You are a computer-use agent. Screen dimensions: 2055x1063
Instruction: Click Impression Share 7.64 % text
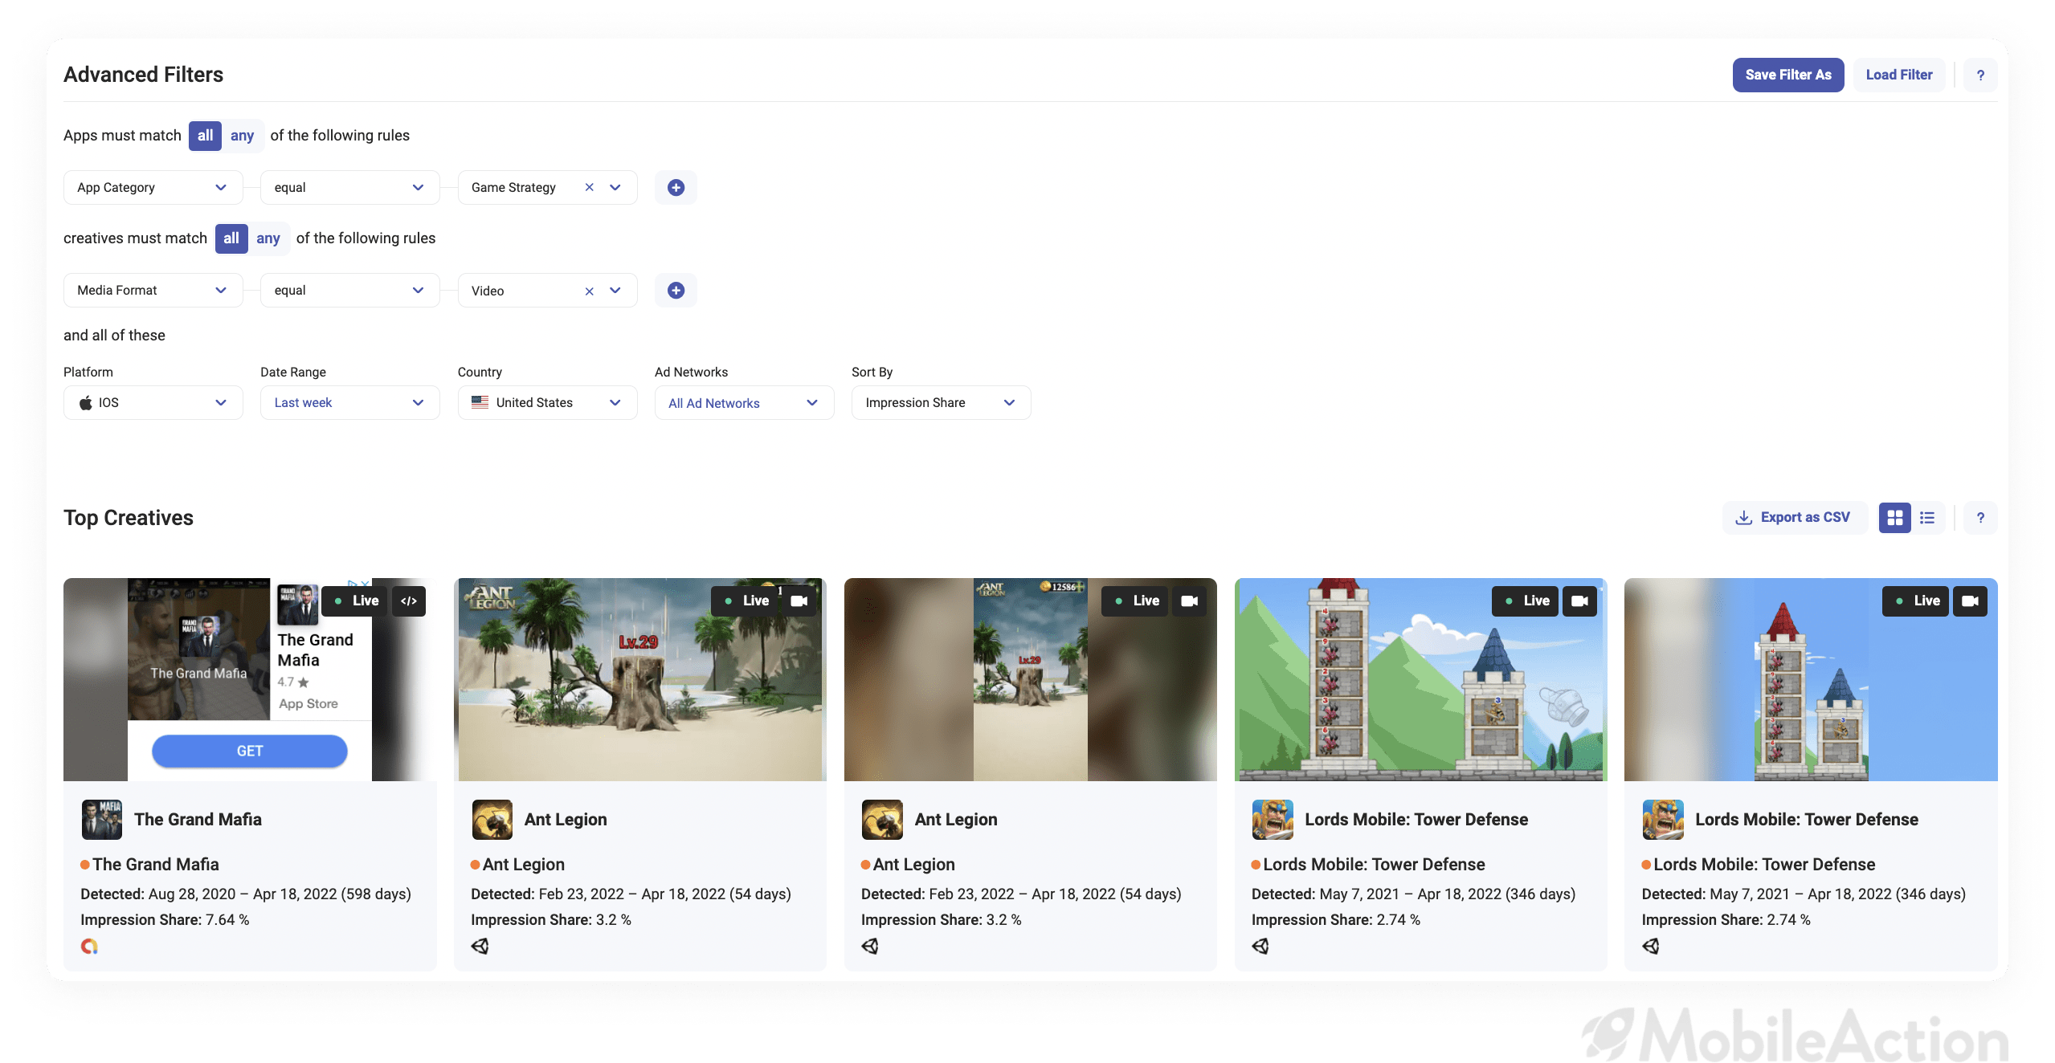[165, 919]
